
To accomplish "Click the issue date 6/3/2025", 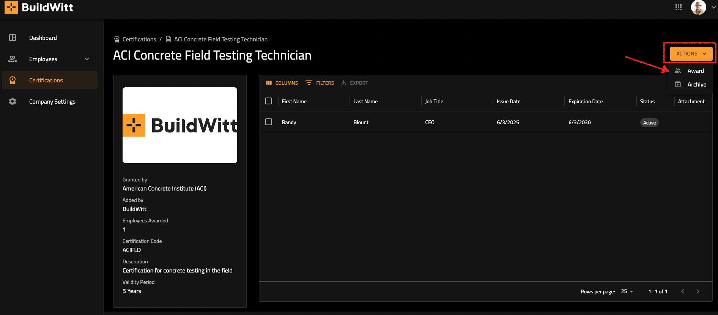I will [508, 122].
